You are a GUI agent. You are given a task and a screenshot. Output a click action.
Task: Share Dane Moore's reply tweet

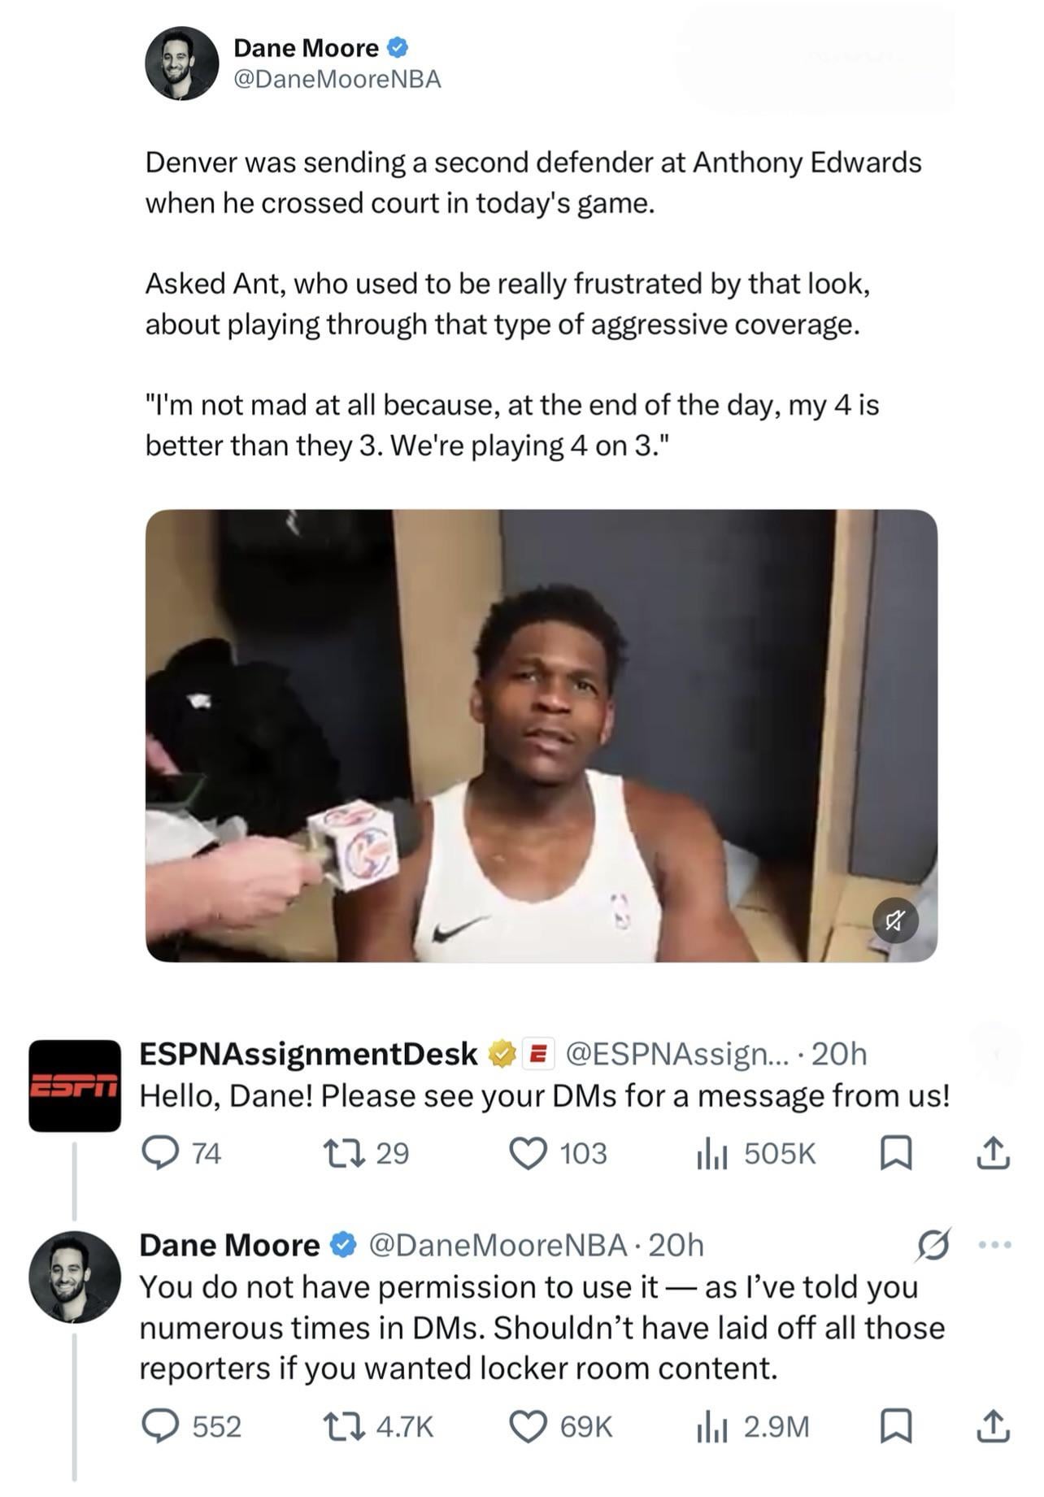click(993, 1425)
